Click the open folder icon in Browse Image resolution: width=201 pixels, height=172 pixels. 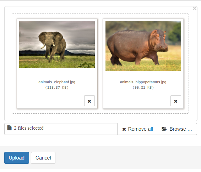[164, 129]
